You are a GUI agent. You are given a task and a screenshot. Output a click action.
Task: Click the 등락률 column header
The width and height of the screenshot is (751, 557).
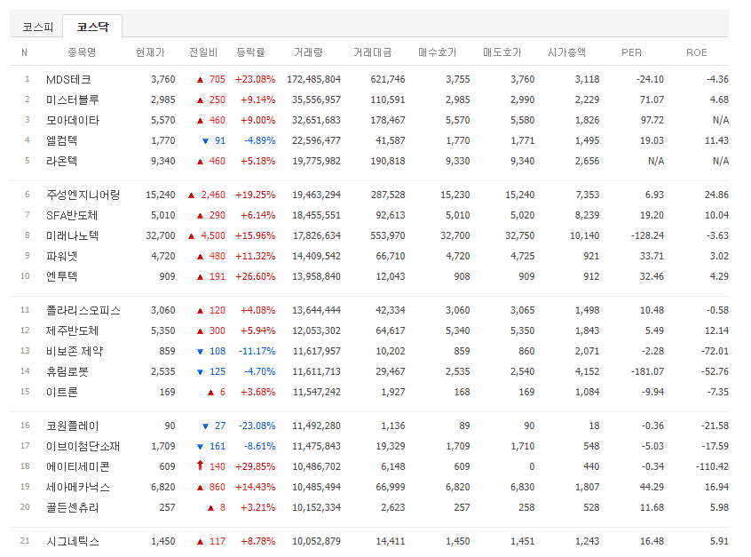(250, 52)
